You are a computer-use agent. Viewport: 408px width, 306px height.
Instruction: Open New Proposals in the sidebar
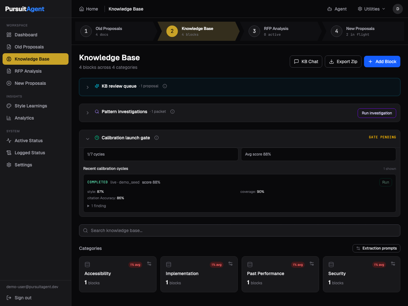tap(35, 83)
